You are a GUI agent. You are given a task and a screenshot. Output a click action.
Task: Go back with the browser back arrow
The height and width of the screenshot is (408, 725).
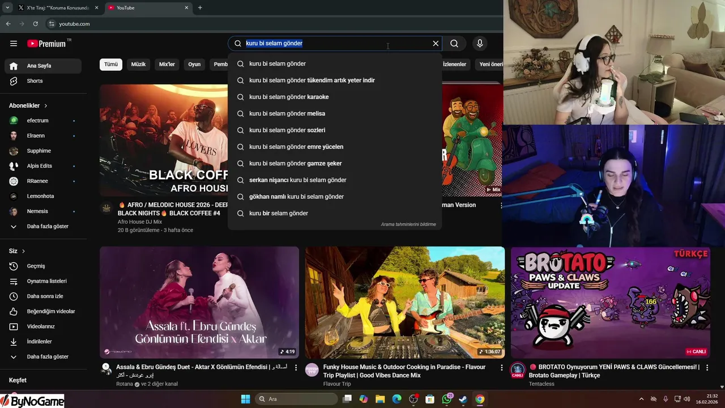(8, 24)
